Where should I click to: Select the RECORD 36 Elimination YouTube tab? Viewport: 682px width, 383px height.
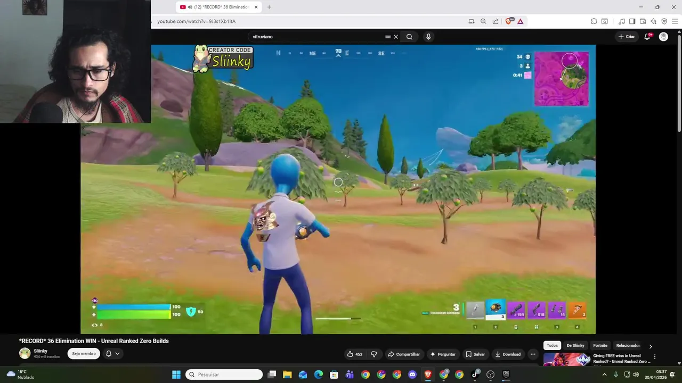pos(218,7)
